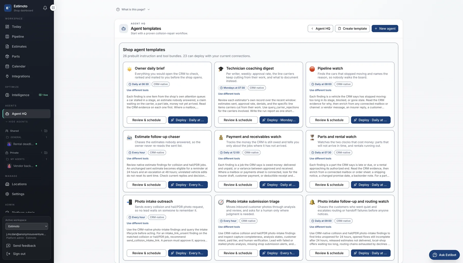Viewport: 463px width, 263px height.
Task: Deploy Technician coaching digest
Action: (279, 120)
